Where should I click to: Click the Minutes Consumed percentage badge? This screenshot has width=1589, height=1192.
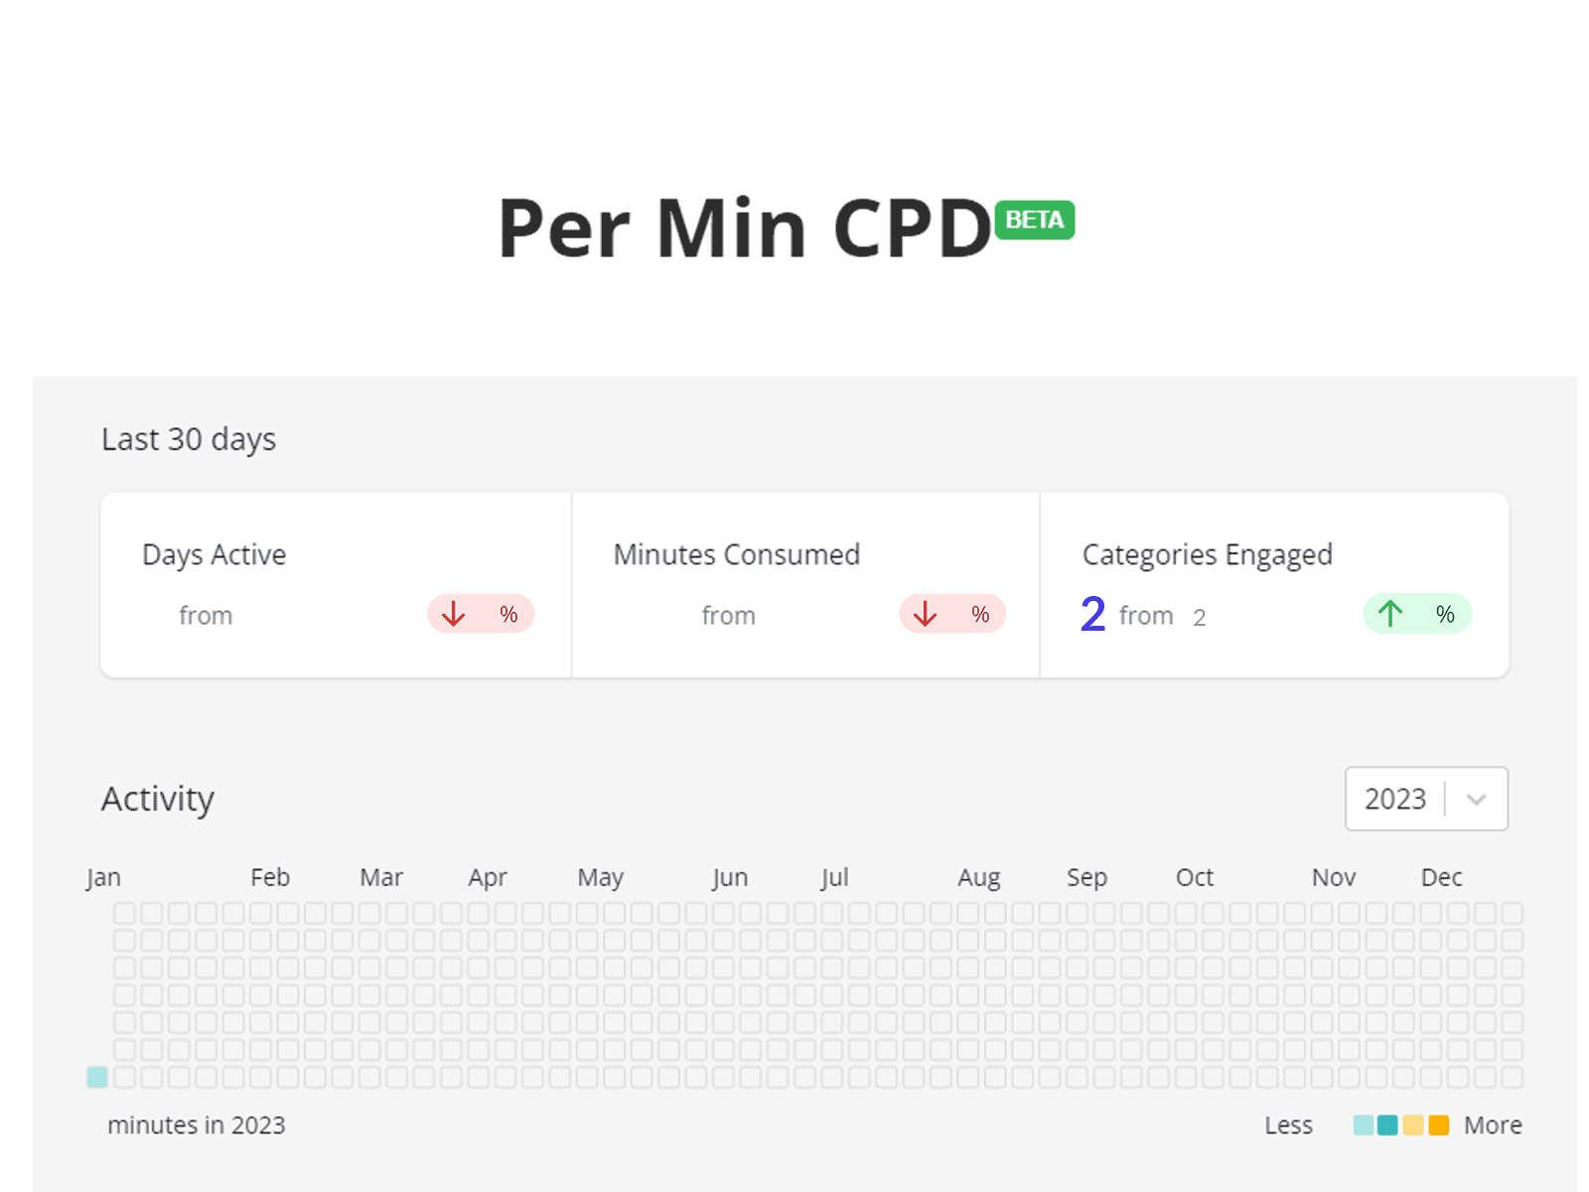point(952,614)
